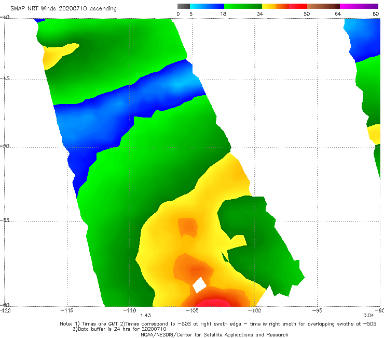The image size is (384, 338).
Task: Click the green 18-34 segment of color bar
Action: [243, 6]
